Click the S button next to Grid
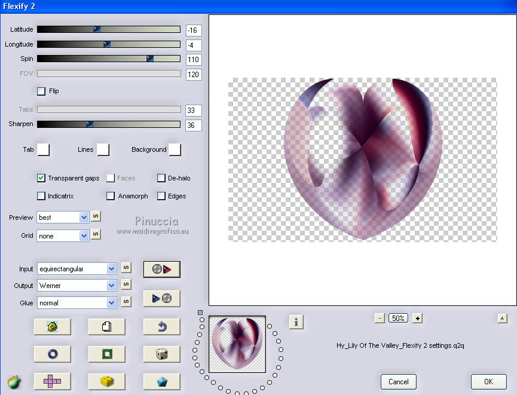Screen dimensions: 517x395 pyautogui.click(x=96, y=234)
